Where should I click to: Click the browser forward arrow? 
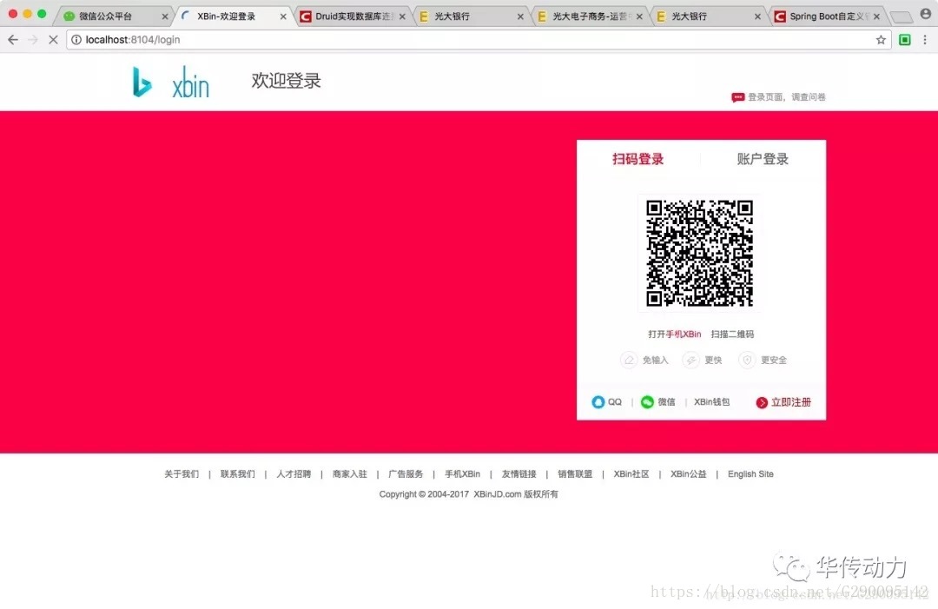(x=33, y=39)
